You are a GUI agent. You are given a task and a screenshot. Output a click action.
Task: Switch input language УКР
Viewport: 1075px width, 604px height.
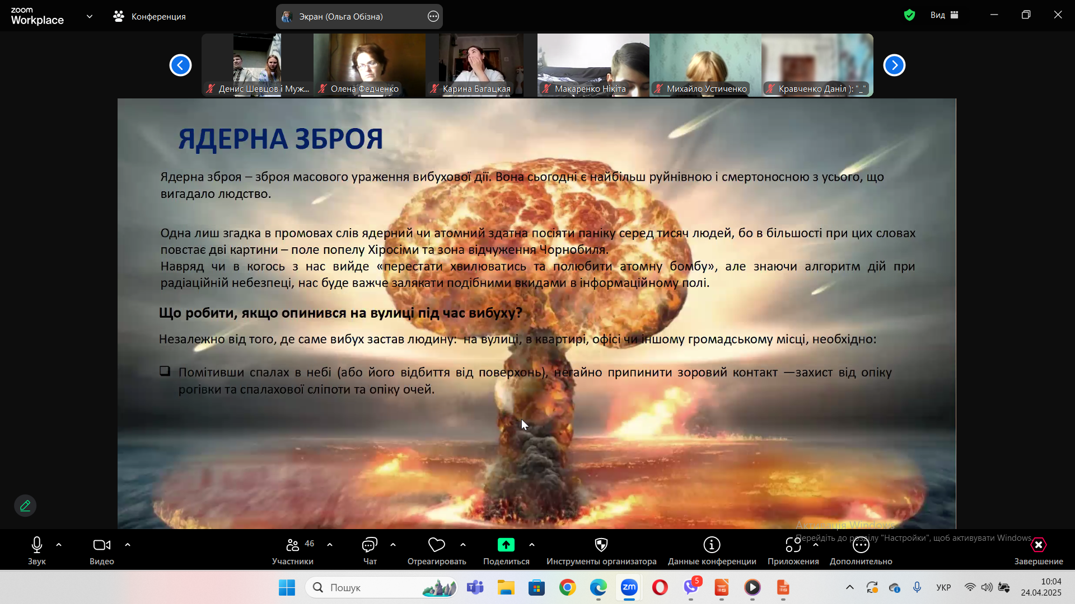click(944, 588)
